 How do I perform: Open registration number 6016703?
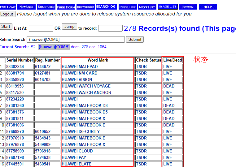click(43, 79)
